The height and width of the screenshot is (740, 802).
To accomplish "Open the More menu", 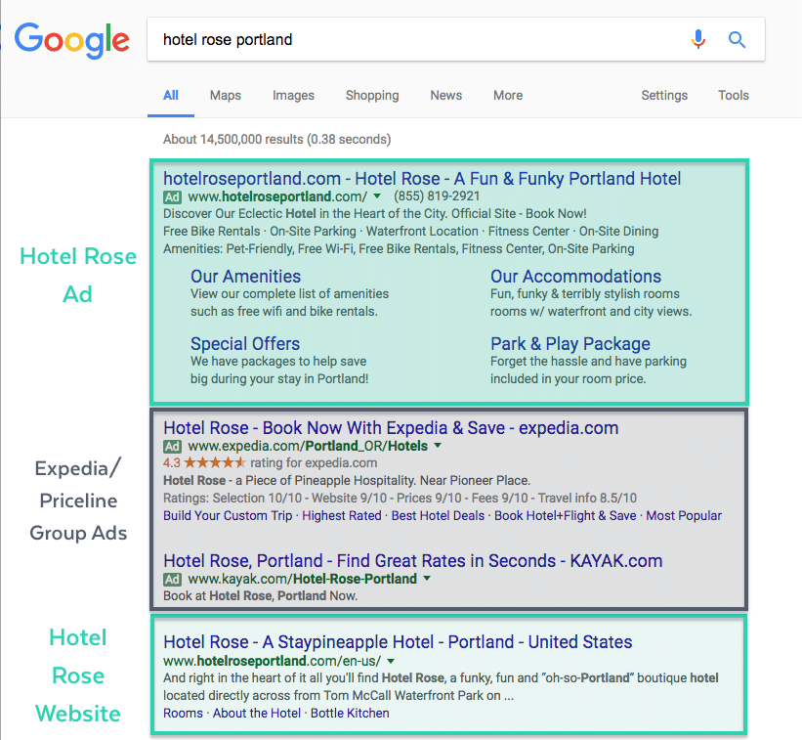I will (508, 95).
